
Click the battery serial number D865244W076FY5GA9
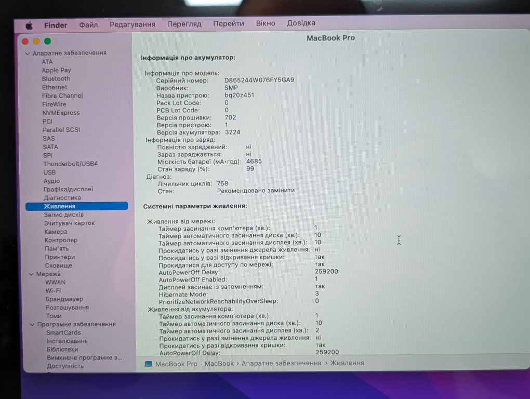click(259, 80)
